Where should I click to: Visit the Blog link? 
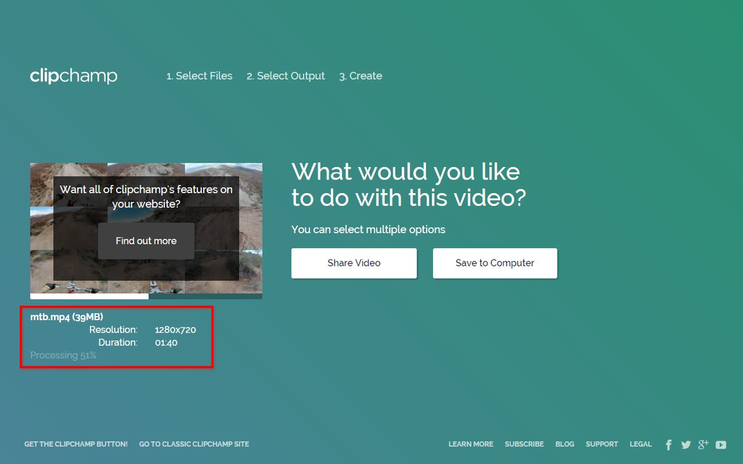click(565, 444)
